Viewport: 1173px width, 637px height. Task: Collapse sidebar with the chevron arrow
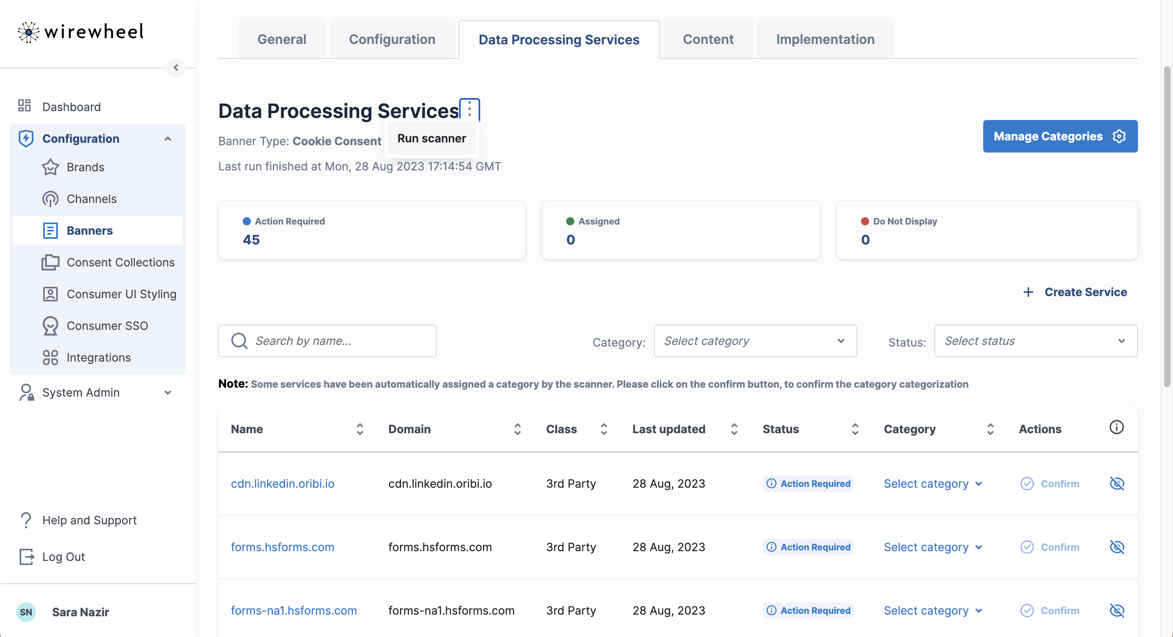176,68
